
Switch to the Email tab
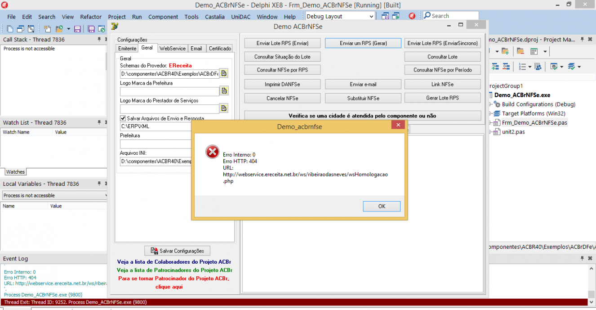196,48
